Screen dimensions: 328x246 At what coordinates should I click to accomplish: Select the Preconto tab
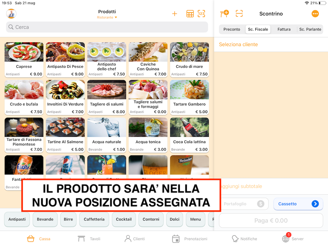point(232,29)
